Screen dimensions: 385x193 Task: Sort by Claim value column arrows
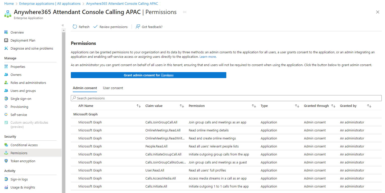pyautogui.click(x=182, y=106)
